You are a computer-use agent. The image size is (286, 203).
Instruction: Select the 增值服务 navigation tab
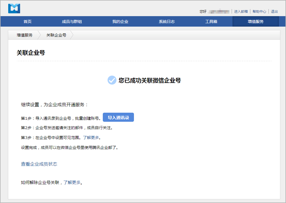(255, 22)
